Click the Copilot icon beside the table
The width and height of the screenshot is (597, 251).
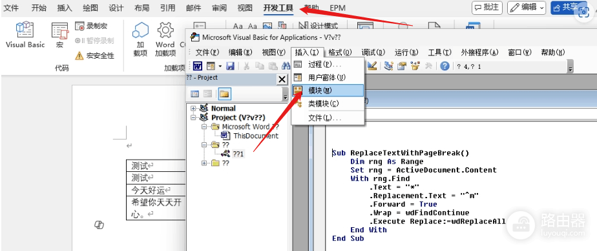[99, 225]
